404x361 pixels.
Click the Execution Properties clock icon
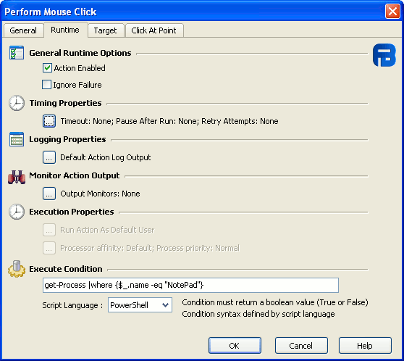pos(17,212)
